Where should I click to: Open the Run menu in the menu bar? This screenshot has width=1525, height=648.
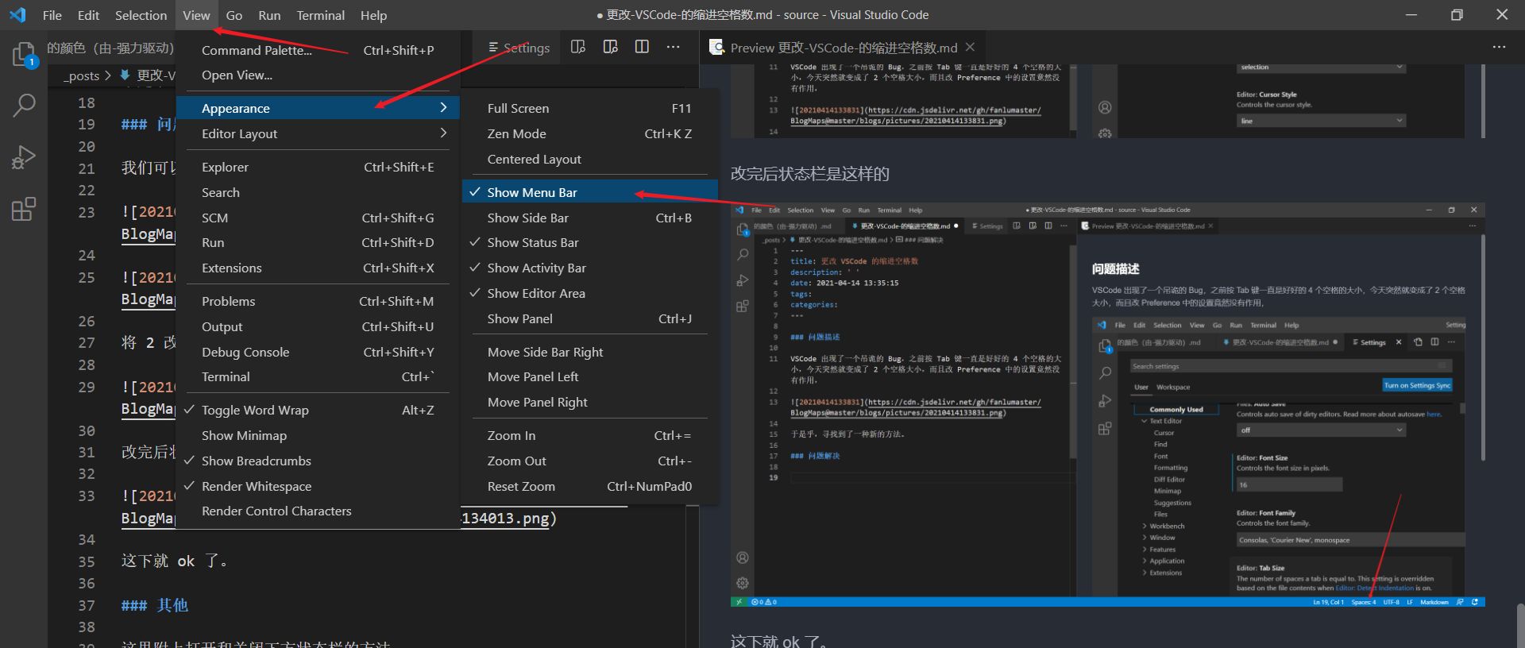click(x=269, y=15)
